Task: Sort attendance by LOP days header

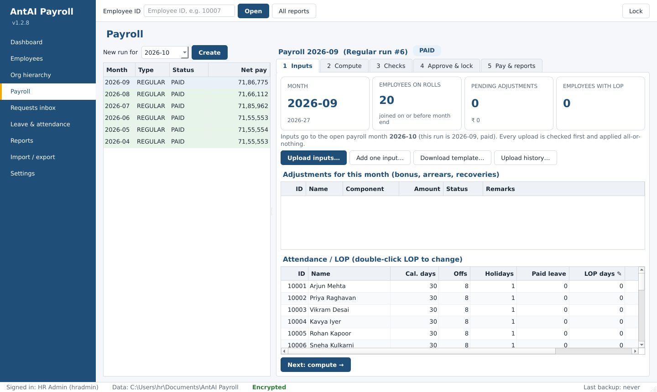Action: click(x=597, y=273)
